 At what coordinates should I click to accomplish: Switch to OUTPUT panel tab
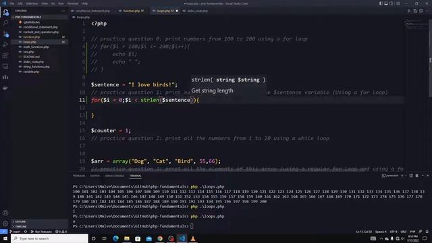(x=94, y=175)
